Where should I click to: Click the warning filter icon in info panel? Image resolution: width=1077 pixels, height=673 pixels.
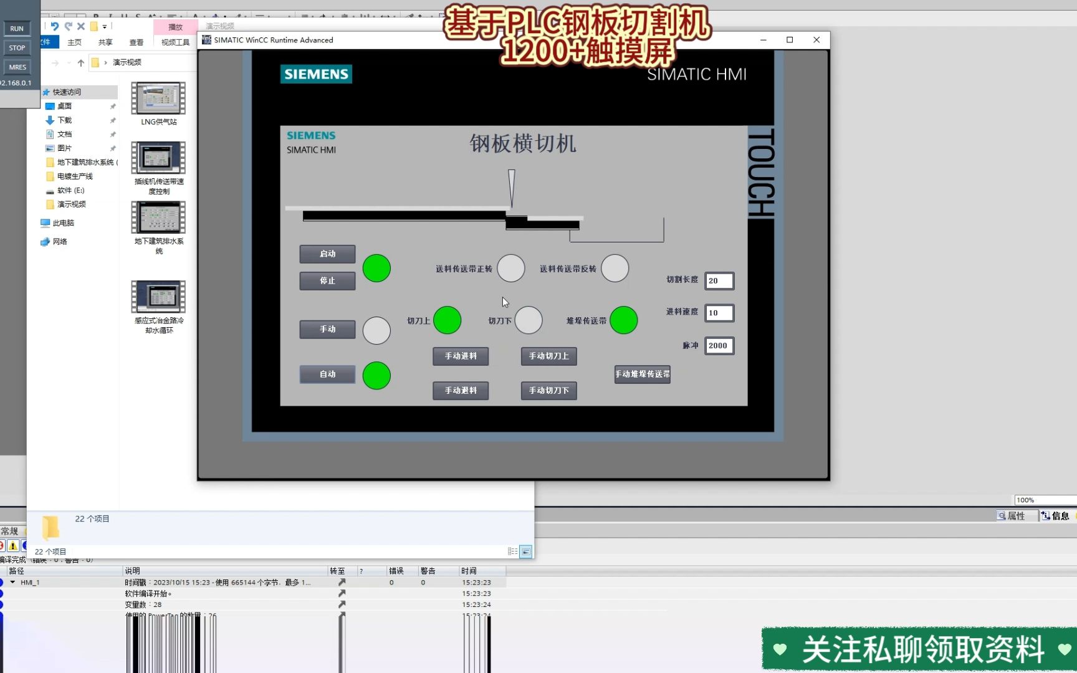(12, 546)
